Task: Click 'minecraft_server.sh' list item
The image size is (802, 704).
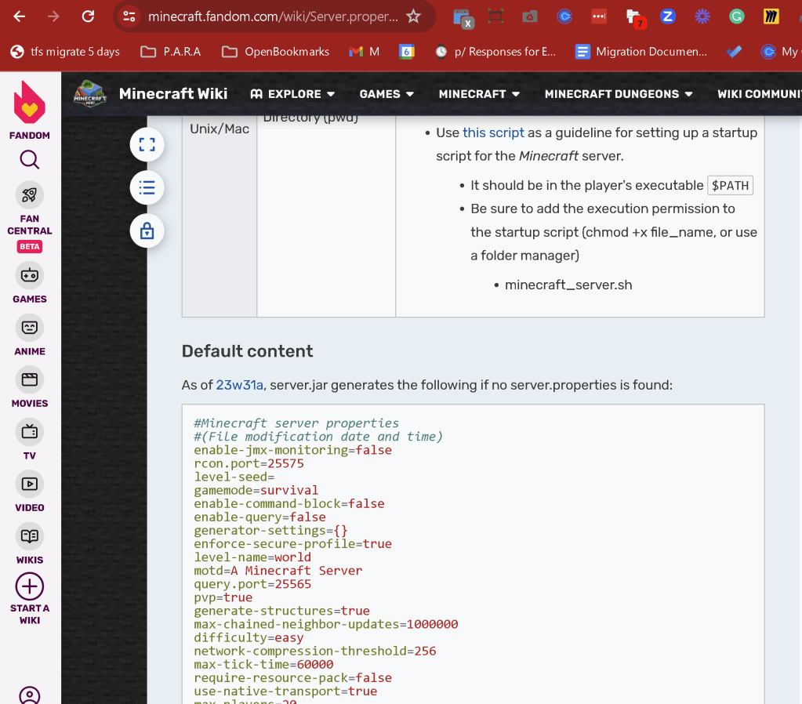Action: coord(568,285)
